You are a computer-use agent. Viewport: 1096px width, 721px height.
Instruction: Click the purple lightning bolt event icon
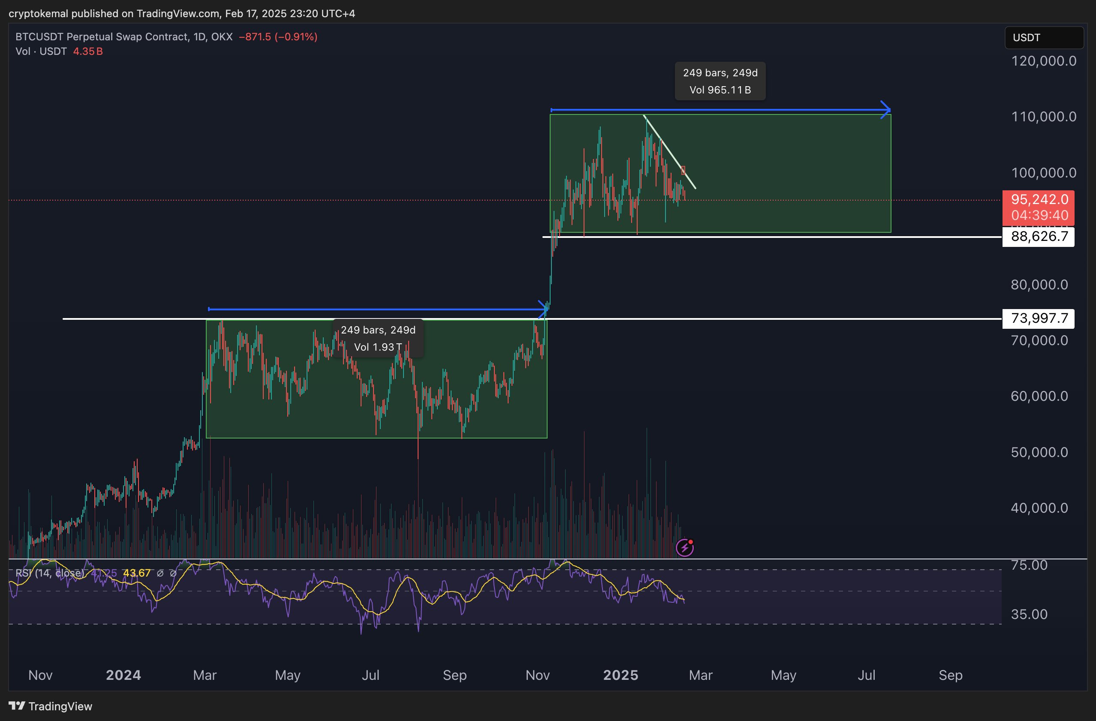[684, 547]
